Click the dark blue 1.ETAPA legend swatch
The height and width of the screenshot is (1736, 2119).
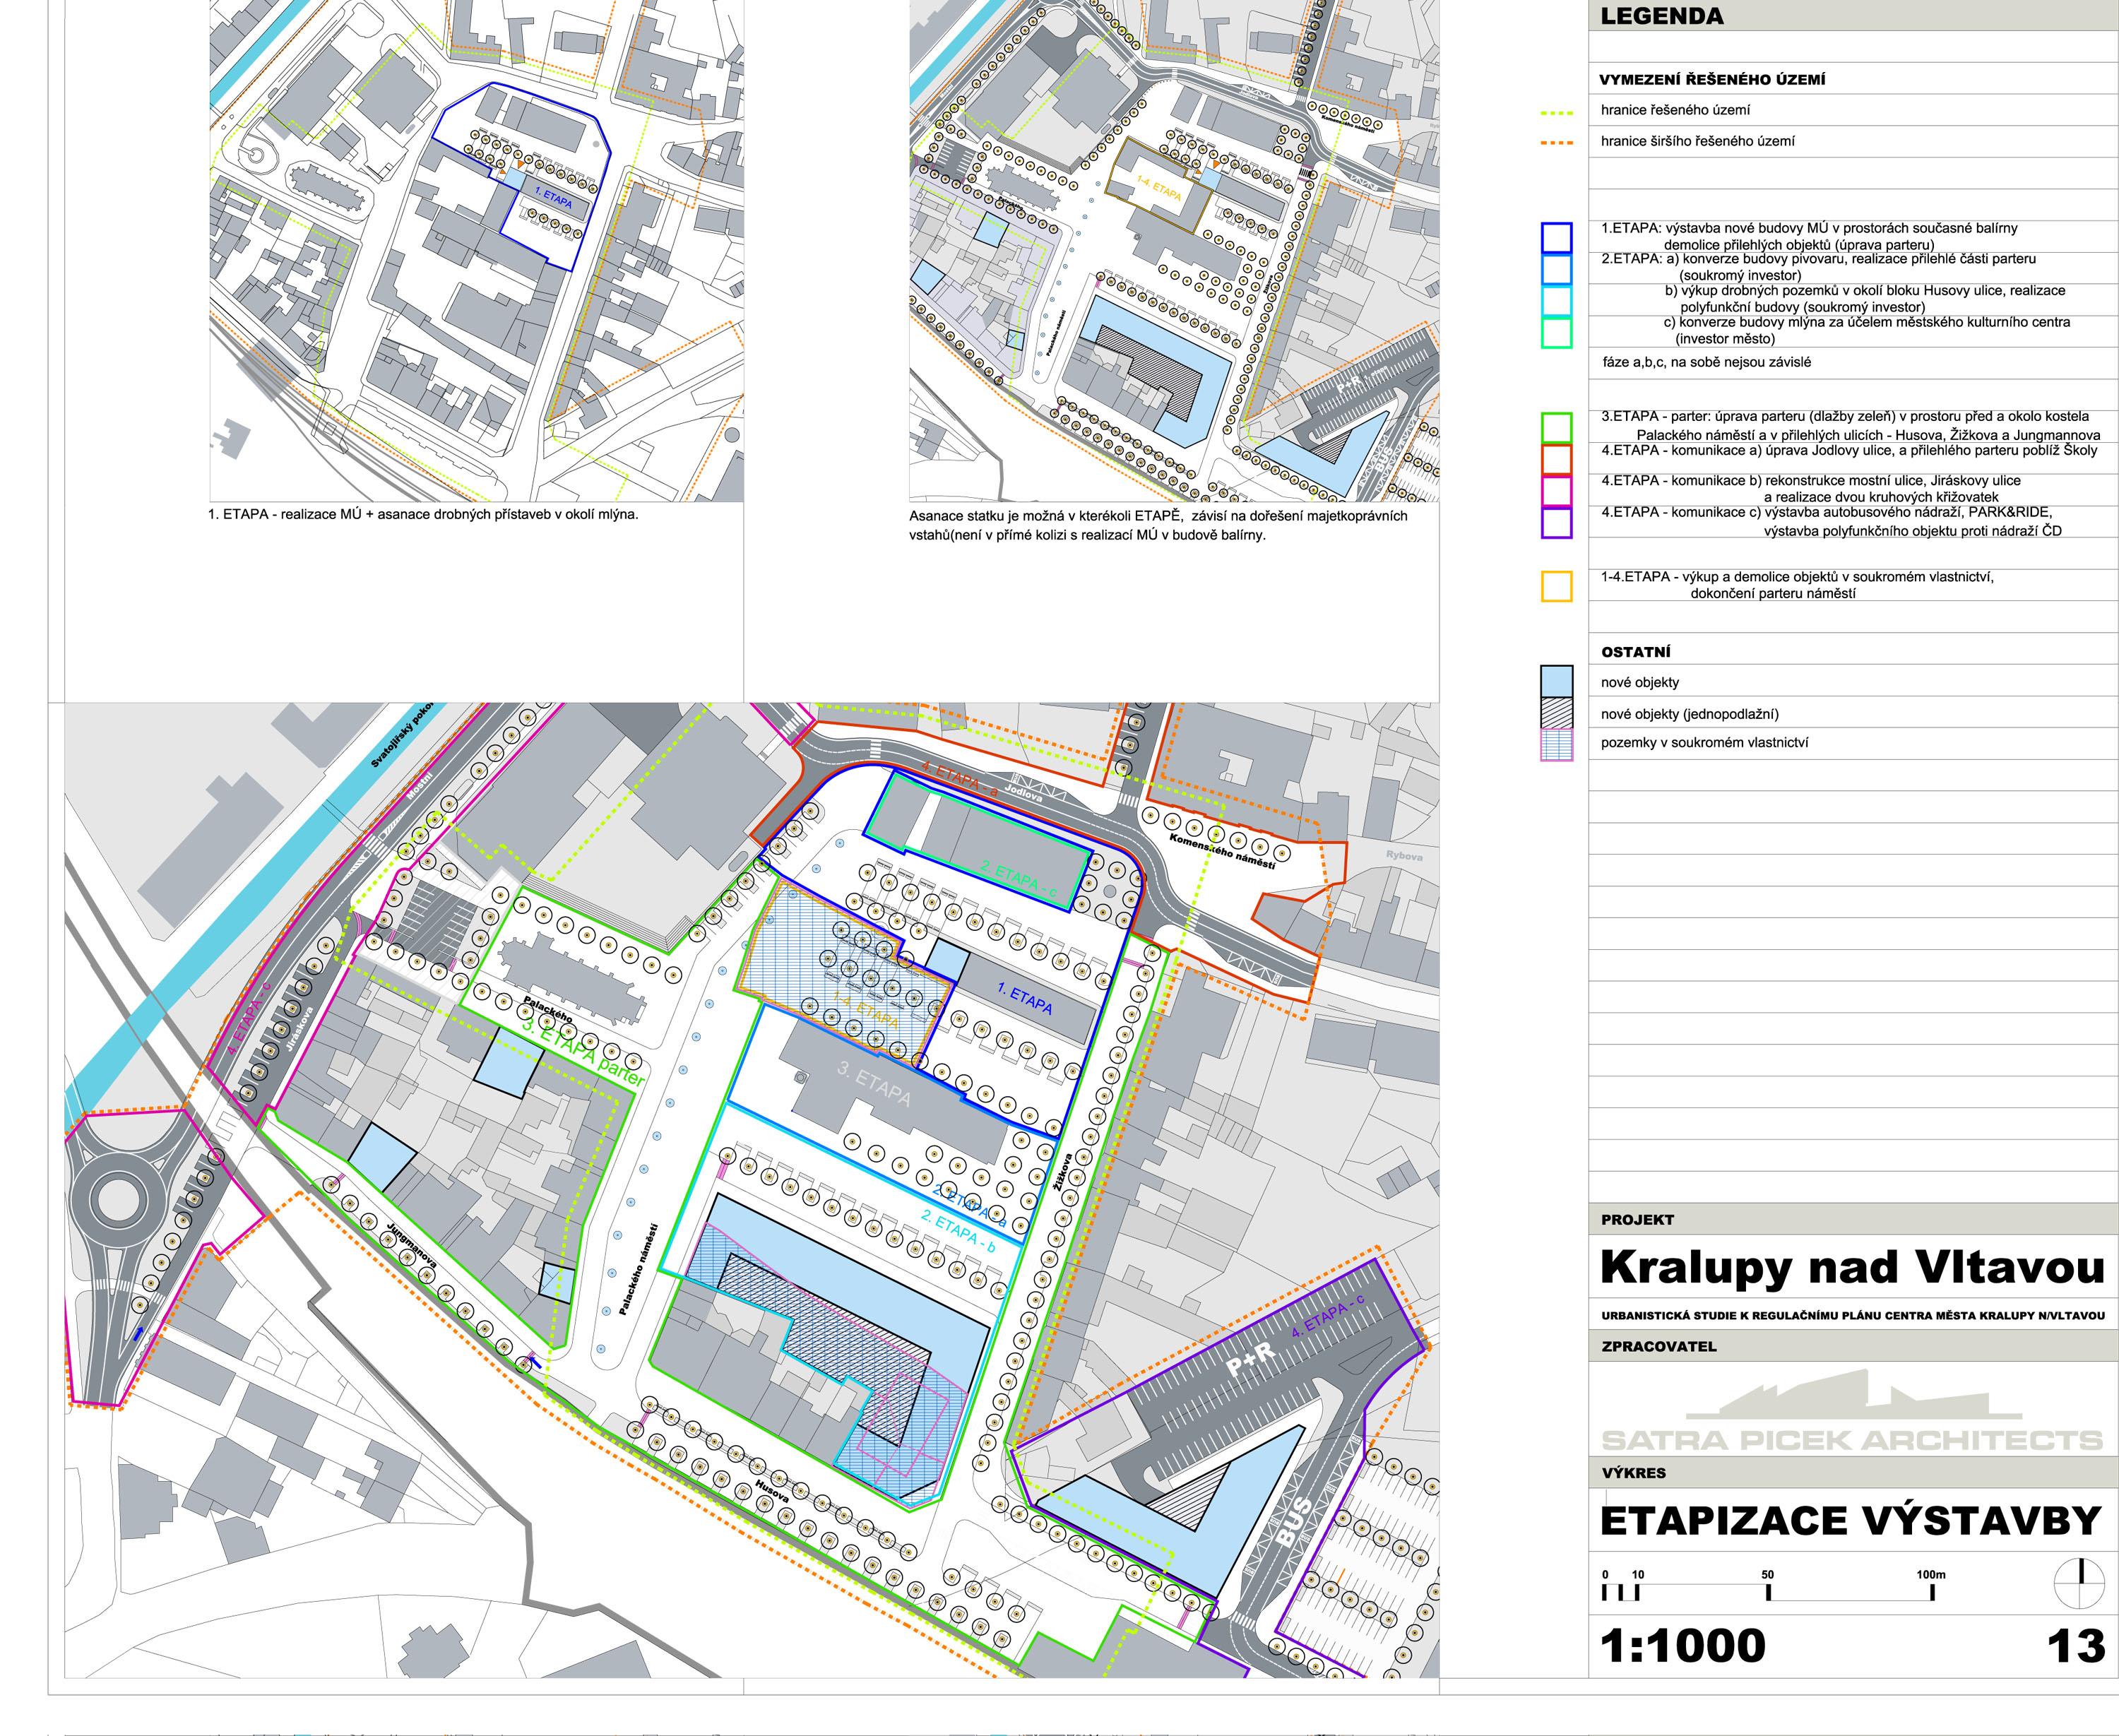[1556, 237]
